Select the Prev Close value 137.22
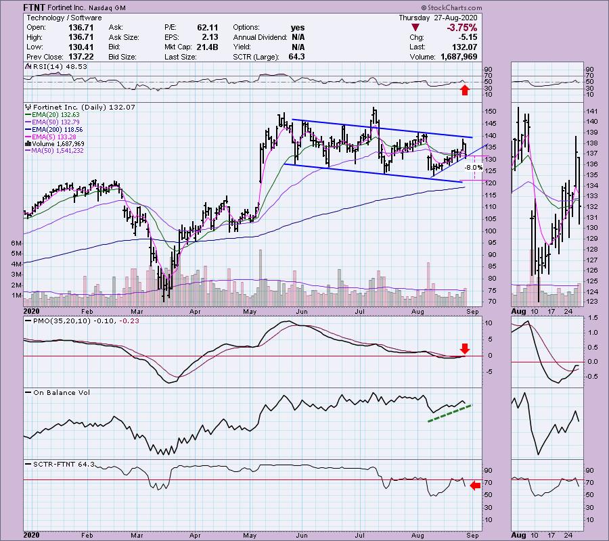The width and height of the screenshot is (609, 541). [81, 57]
